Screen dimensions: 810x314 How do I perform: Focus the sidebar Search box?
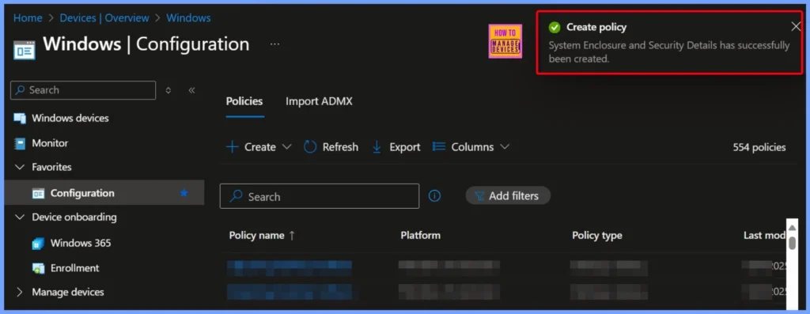click(x=83, y=90)
